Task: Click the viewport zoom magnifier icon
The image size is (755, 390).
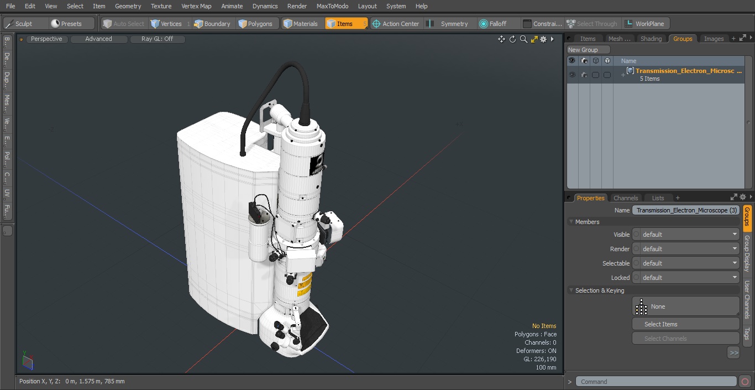Action: point(523,39)
